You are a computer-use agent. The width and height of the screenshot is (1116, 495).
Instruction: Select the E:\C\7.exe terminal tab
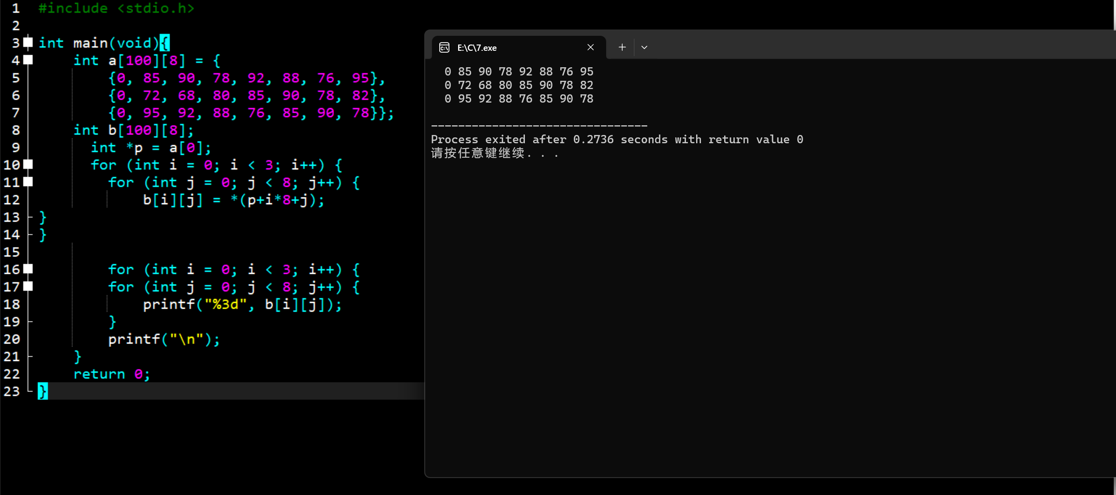click(518, 47)
